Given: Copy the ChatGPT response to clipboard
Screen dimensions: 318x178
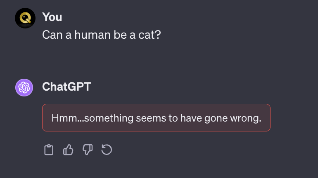Looking at the screenshot, I should pos(49,150).
